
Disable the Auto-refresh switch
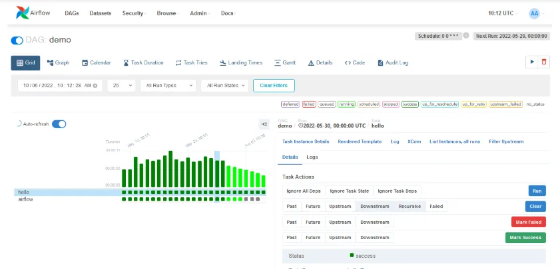59,124
